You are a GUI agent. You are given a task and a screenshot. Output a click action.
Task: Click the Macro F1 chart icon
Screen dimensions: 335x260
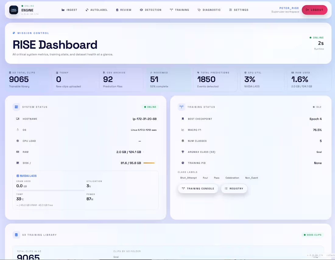click(x=183, y=130)
